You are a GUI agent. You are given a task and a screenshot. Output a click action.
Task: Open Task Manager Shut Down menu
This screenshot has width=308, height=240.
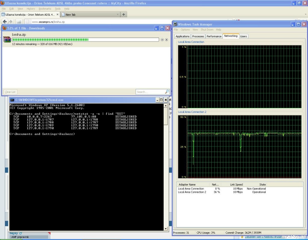click(x=207, y=30)
